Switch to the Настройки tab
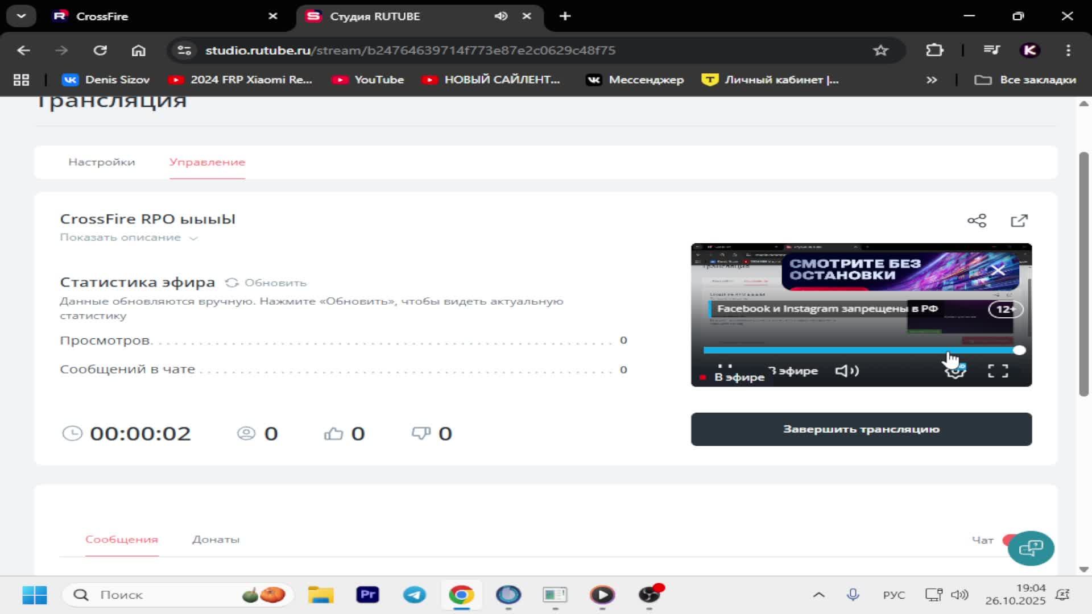 pyautogui.click(x=102, y=162)
